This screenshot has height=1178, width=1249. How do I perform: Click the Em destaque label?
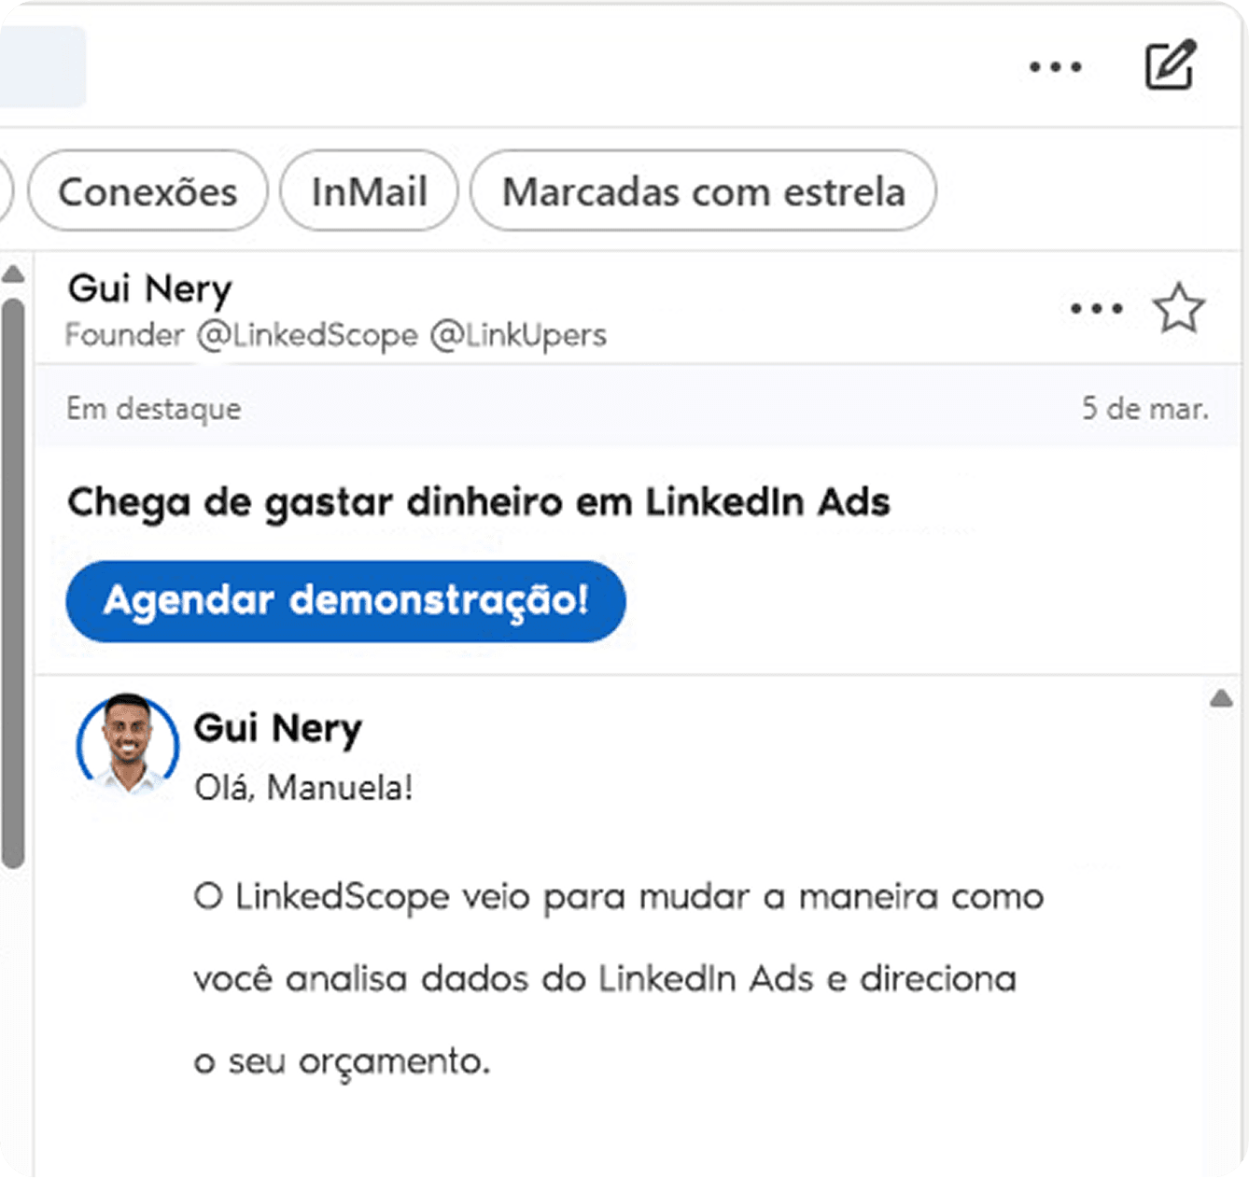coord(154,409)
